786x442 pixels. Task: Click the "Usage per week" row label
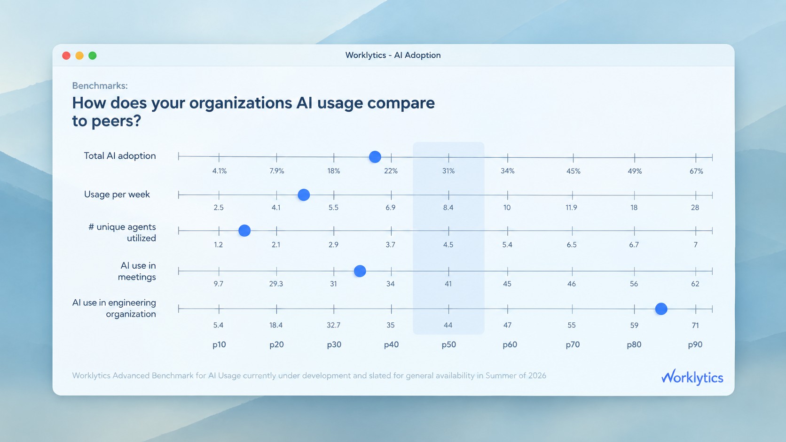tap(117, 194)
